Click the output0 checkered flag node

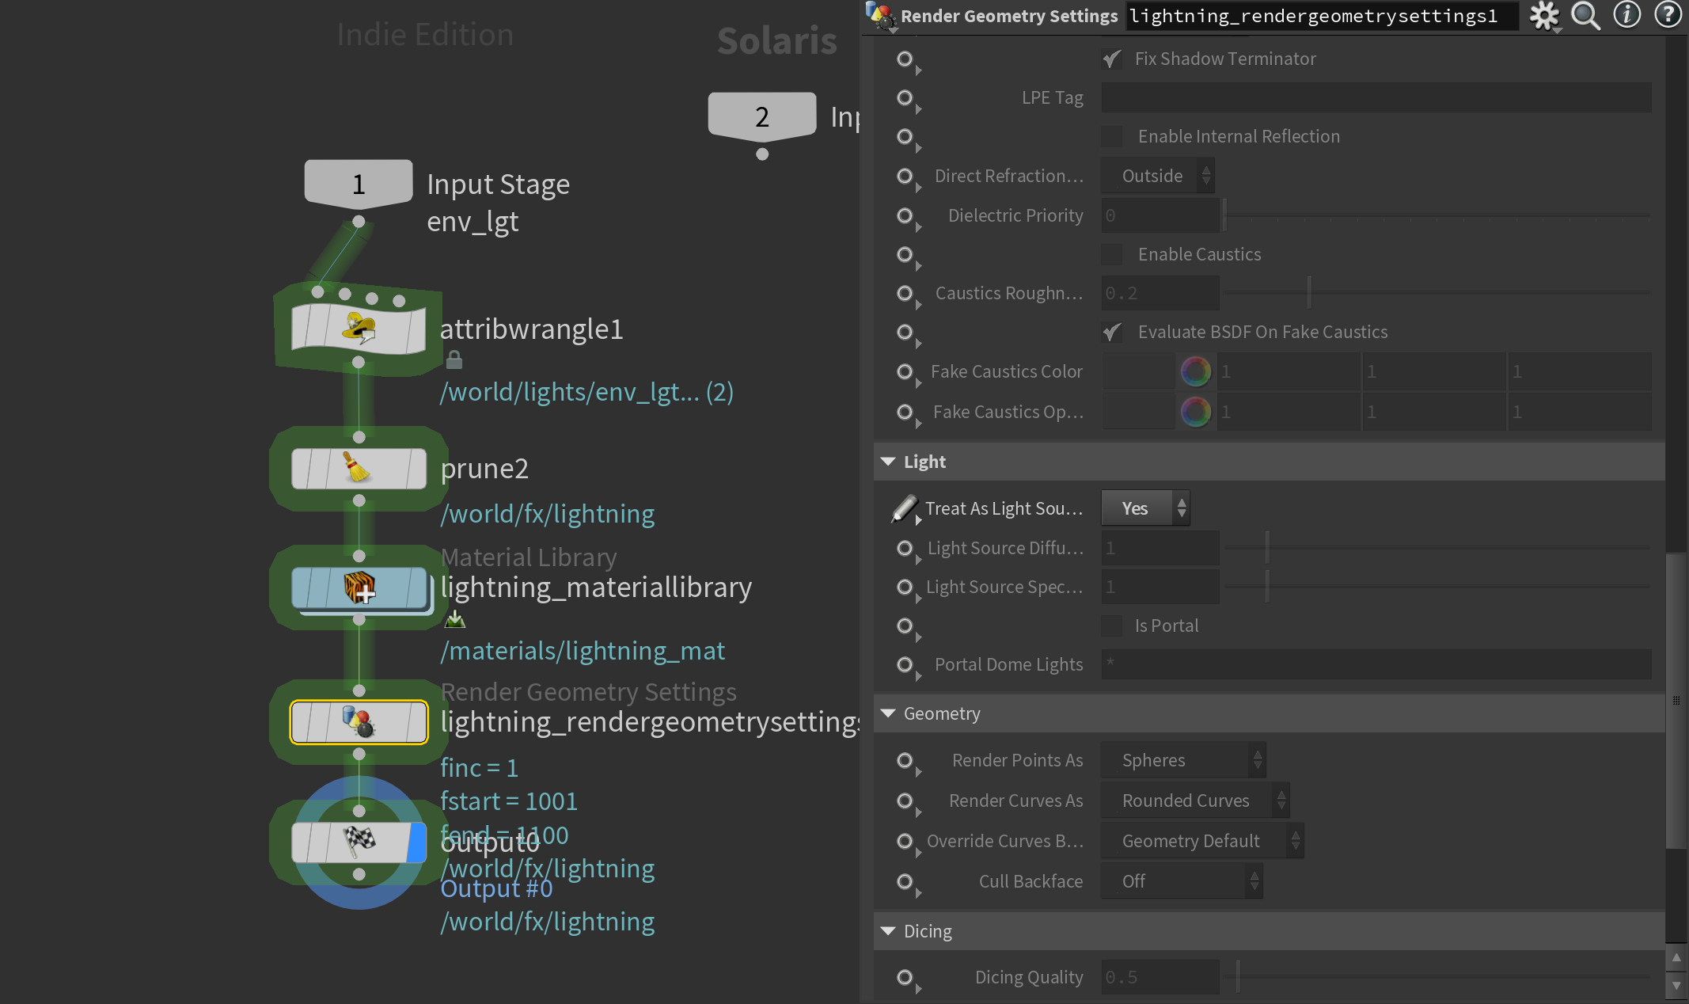coord(359,842)
